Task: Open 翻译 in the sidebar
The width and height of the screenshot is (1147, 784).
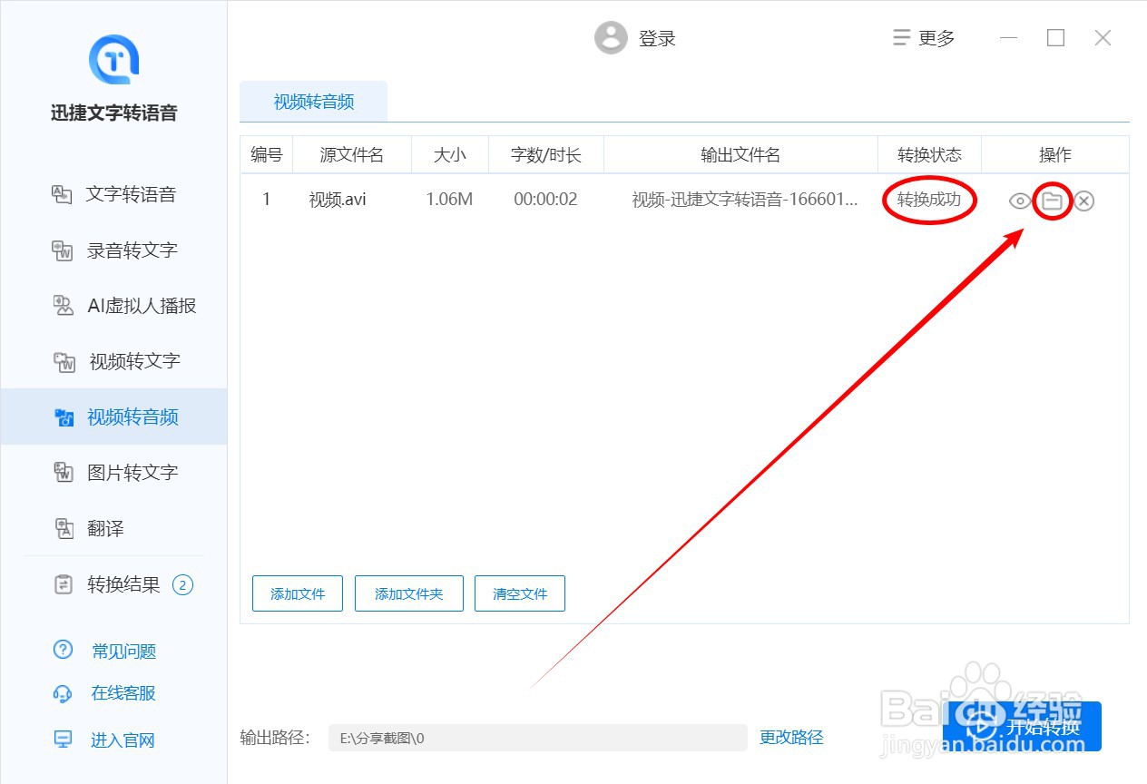Action: pyautogui.click(x=113, y=528)
